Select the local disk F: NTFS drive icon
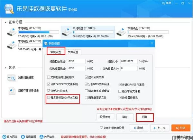The height and width of the screenshot is (140, 193). coord(121,32)
